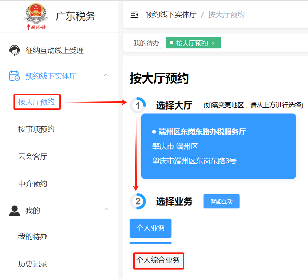Open 征纳互动线上受理 menu item

coord(55,51)
